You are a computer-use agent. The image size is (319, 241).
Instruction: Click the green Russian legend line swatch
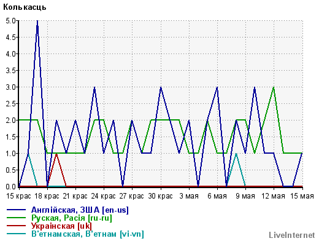click(x=17, y=218)
